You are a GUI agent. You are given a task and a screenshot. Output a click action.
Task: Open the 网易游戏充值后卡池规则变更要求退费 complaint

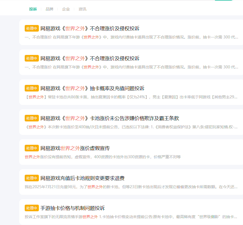click(82, 178)
